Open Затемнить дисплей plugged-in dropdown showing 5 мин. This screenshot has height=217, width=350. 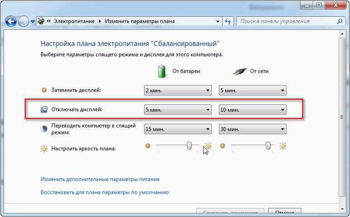pos(252,90)
